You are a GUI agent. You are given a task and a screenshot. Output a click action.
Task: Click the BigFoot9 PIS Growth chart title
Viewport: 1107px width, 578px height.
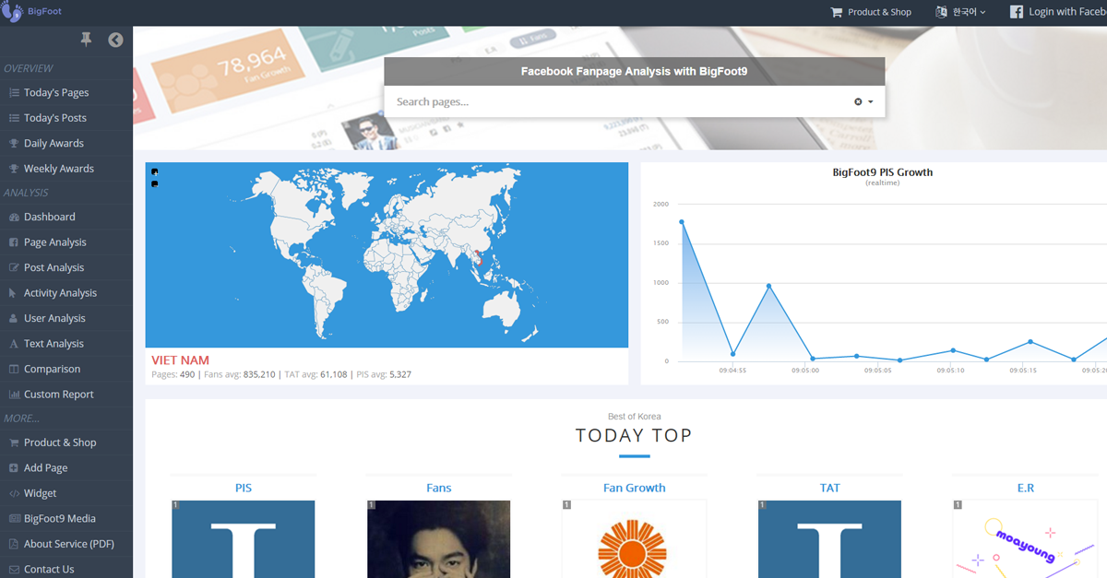point(882,172)
